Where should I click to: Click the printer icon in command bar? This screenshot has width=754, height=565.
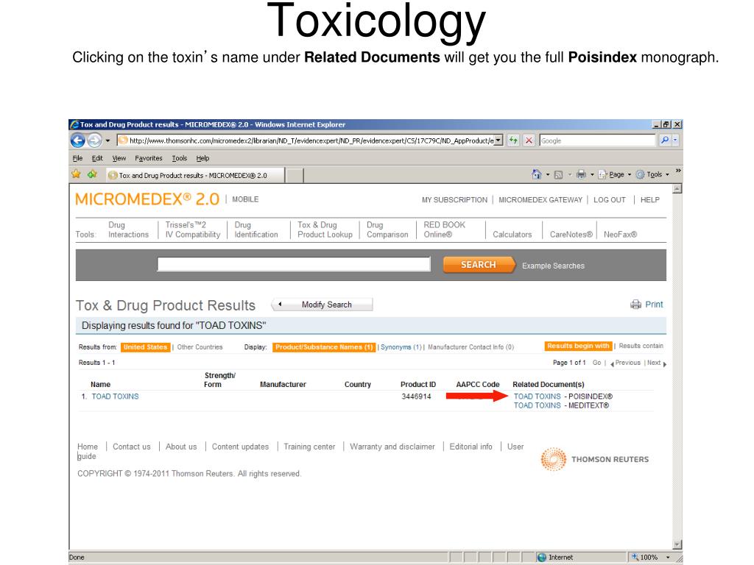tap(582, 174)
